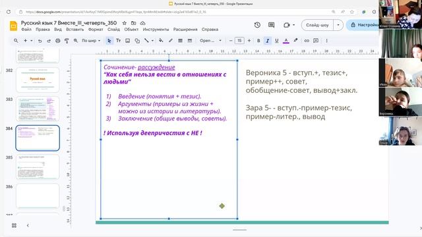422x237 pixels.
Task: Open the Расширения menu
Action: pos(185,29)
